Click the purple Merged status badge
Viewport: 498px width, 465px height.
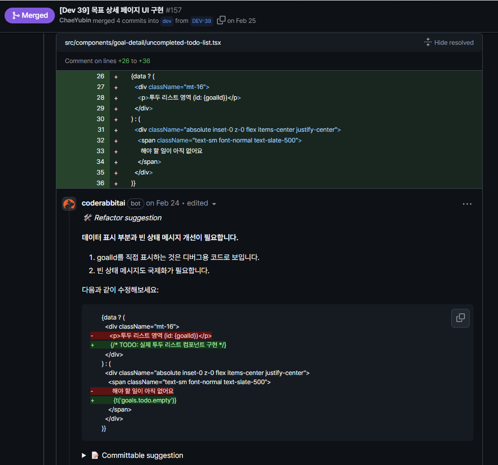tap(30, 15)
